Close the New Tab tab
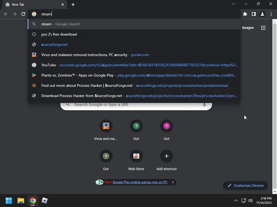Screen dimensions: 277x207 point(63,5)
